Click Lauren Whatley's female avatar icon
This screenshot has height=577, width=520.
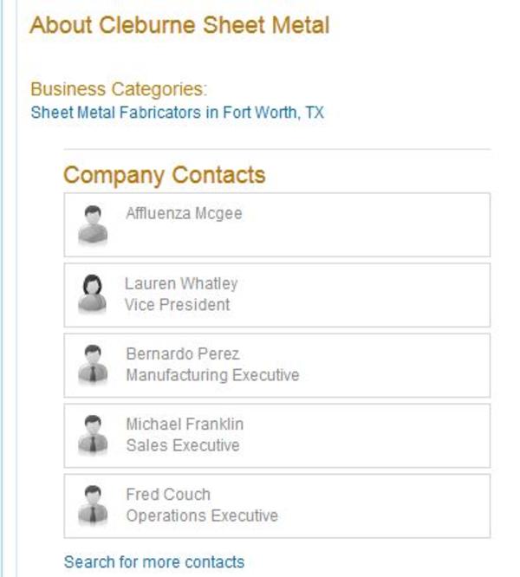[x=93, y=294]
